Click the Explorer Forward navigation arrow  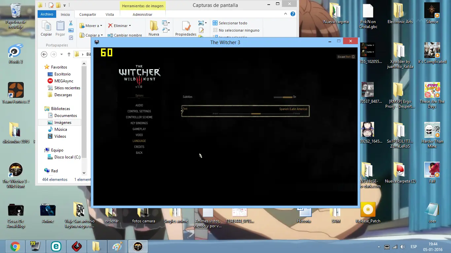tap(53, 54)
